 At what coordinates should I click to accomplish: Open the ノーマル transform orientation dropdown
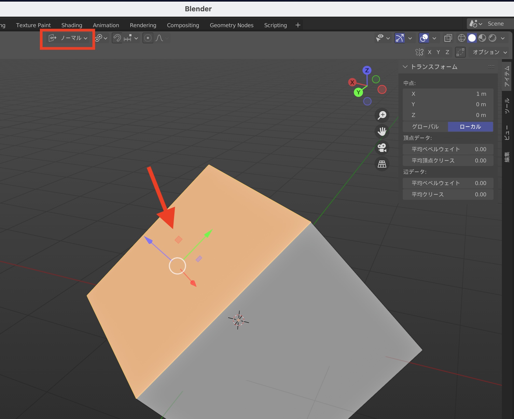pos(68,38)
